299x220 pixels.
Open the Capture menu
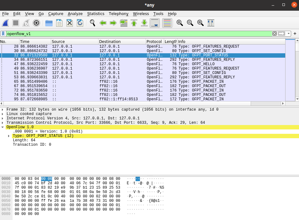pos(56,14)
